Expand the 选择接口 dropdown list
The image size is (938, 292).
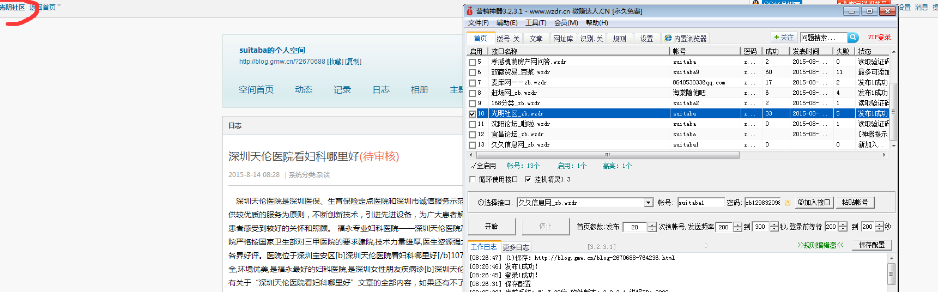click(649, 203)
